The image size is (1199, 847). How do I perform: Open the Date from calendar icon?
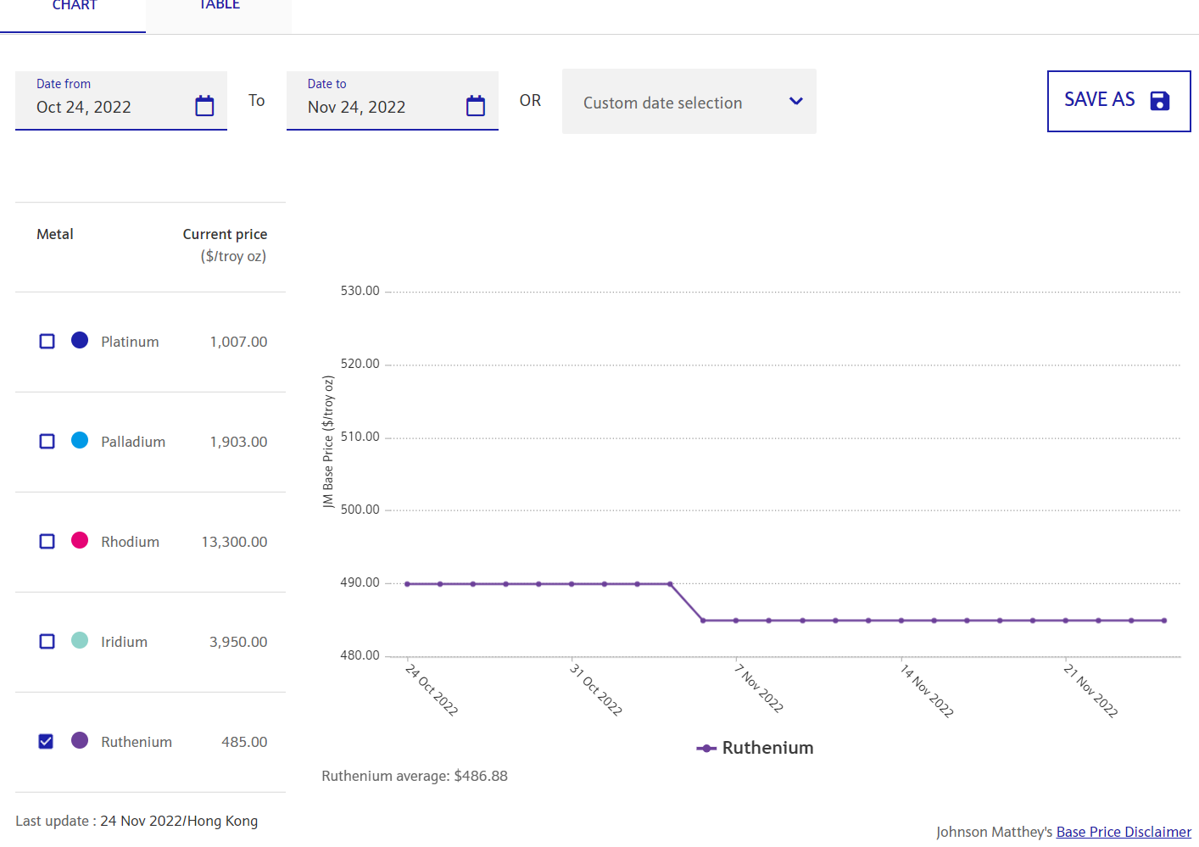204,106
